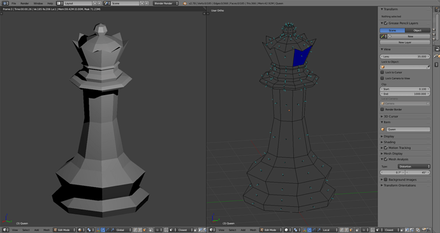
Task: Click the Info editor type icon
Action: [5, 3]
